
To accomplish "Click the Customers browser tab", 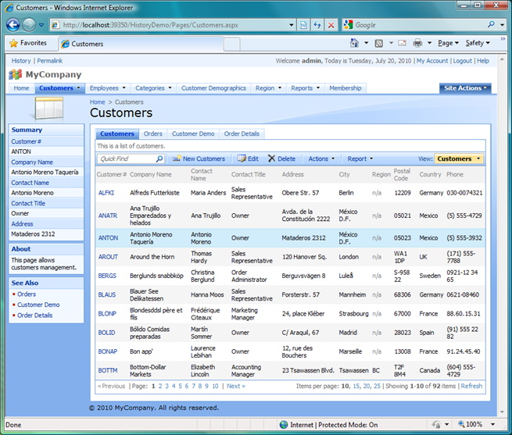I will click(x=141, y=44).
